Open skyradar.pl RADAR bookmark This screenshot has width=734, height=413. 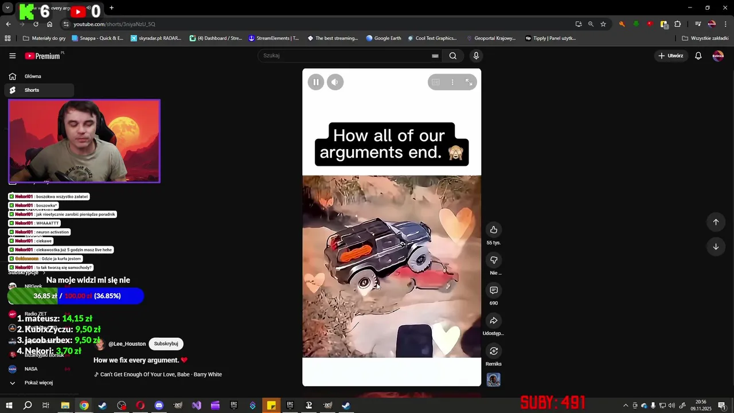click(156, 38)
